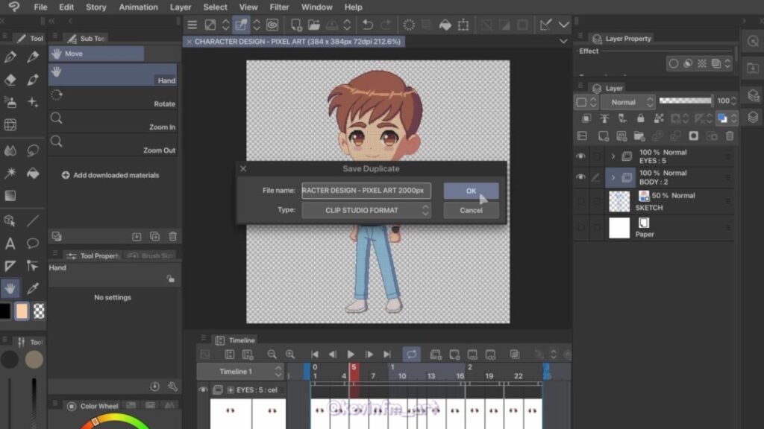Hide the EYES : 5 layer folder

[x=580, y=156]
